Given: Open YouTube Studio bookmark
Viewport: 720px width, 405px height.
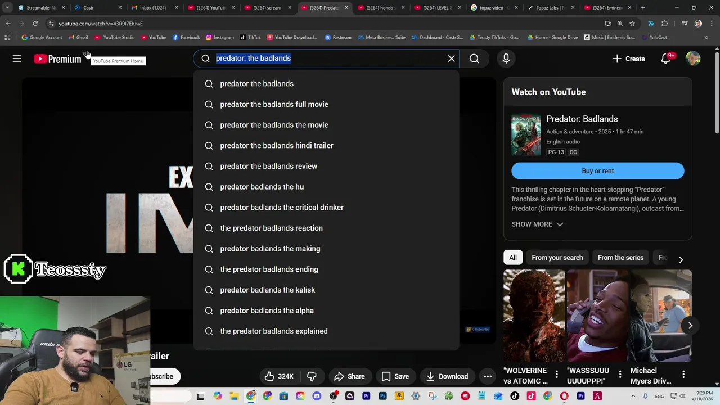Looking at the screenshot, I should [115, 38].
